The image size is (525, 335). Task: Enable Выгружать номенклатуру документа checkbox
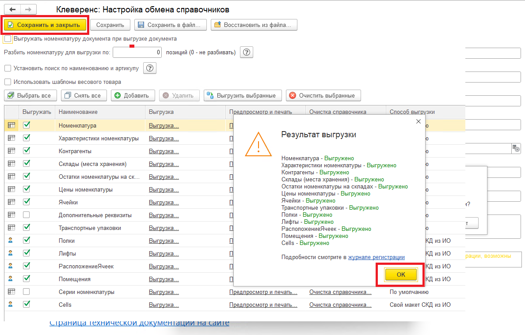(8, 39)
